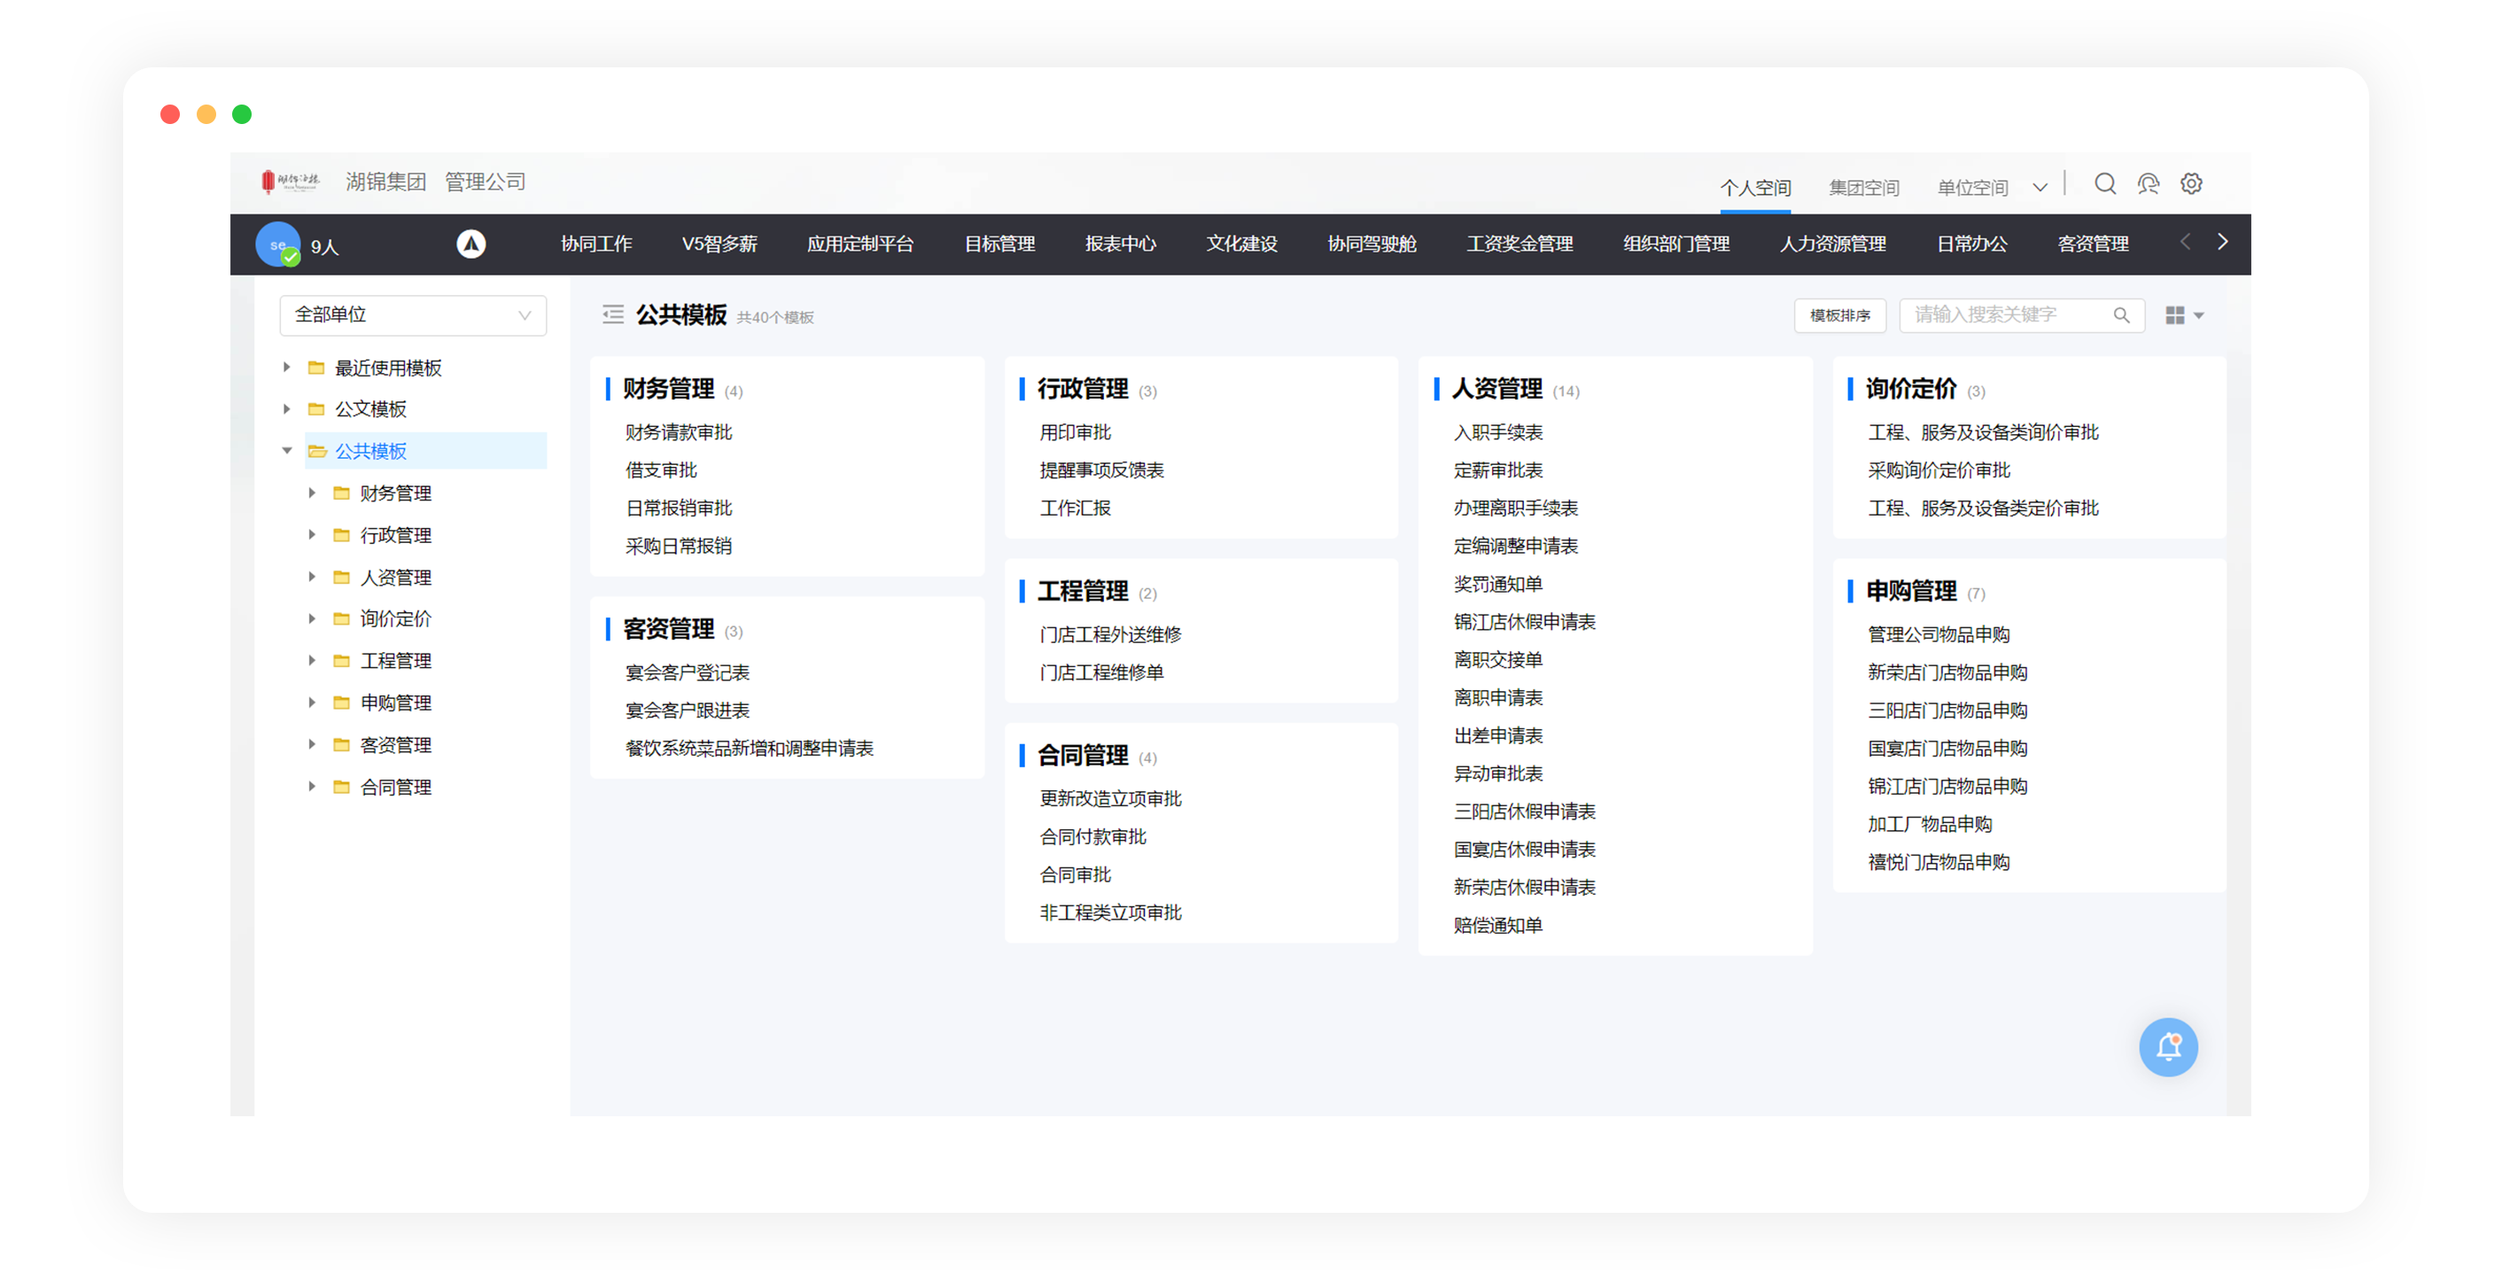2495x1281 pixels.
Task: Expand the 最近使用模板 tree folder
Action: click(287, 367)
